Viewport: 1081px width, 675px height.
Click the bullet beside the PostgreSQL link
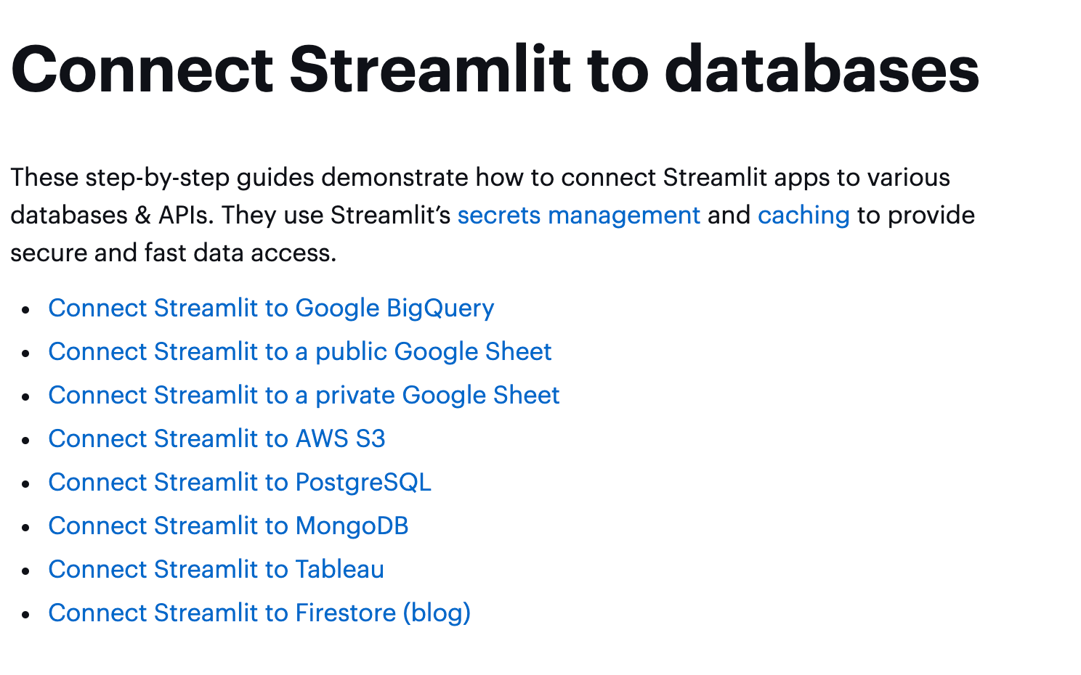coord(26,484)
